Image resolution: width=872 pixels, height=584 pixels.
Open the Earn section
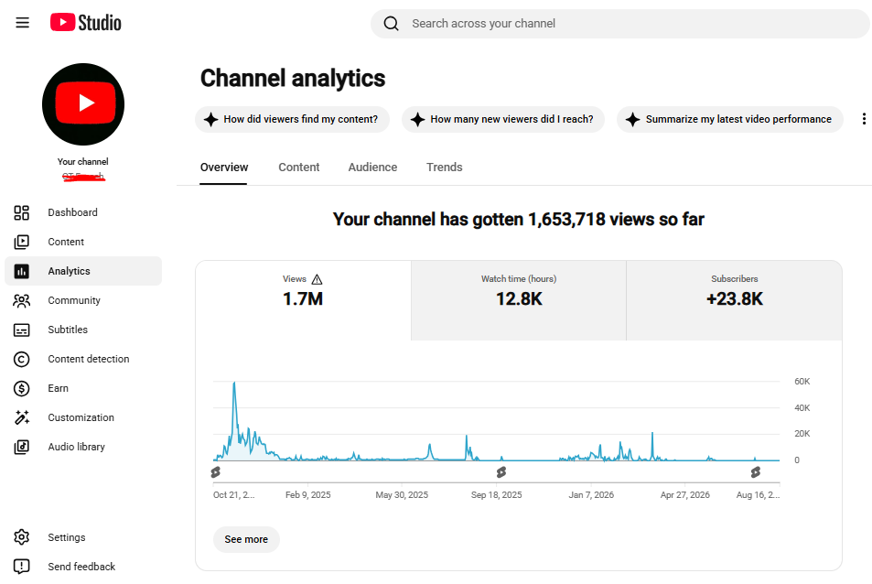[x=83, y=388]
